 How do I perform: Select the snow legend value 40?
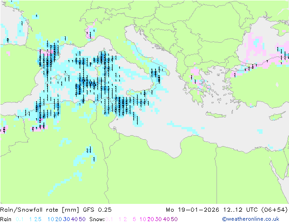coord(166,219)
